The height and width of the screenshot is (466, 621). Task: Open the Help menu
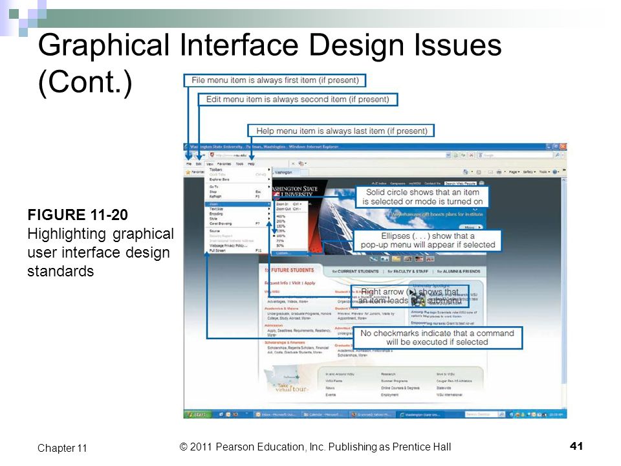[x=251, y=164]
